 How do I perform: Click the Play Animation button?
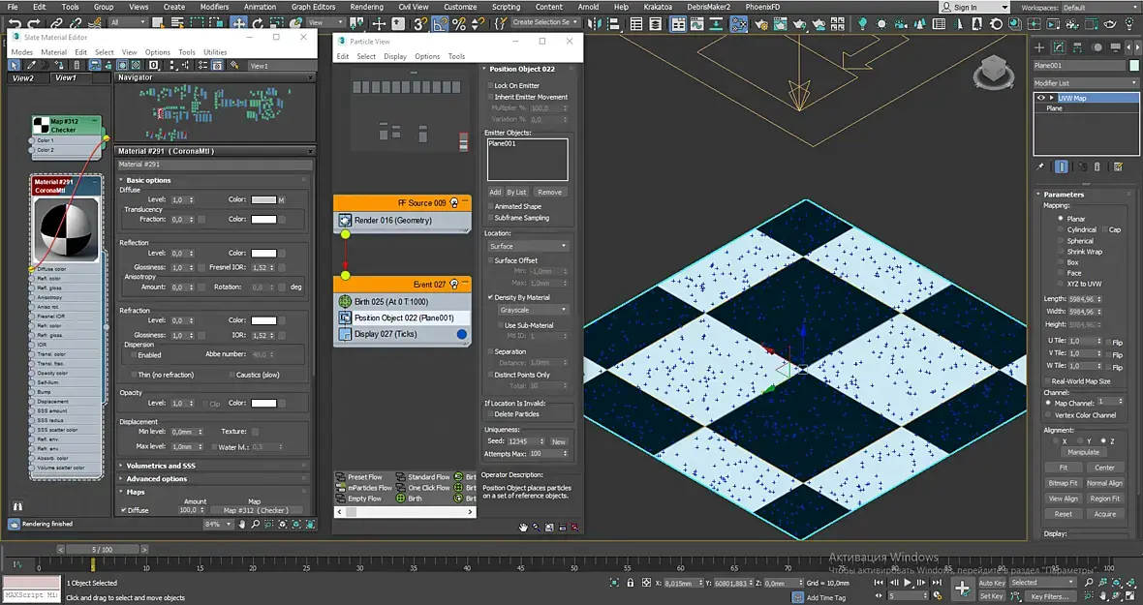pos(908,583)
